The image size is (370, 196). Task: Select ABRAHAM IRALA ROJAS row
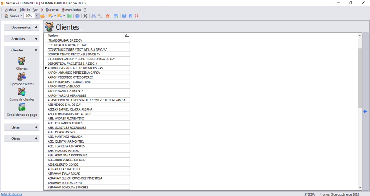coord(88,174)
